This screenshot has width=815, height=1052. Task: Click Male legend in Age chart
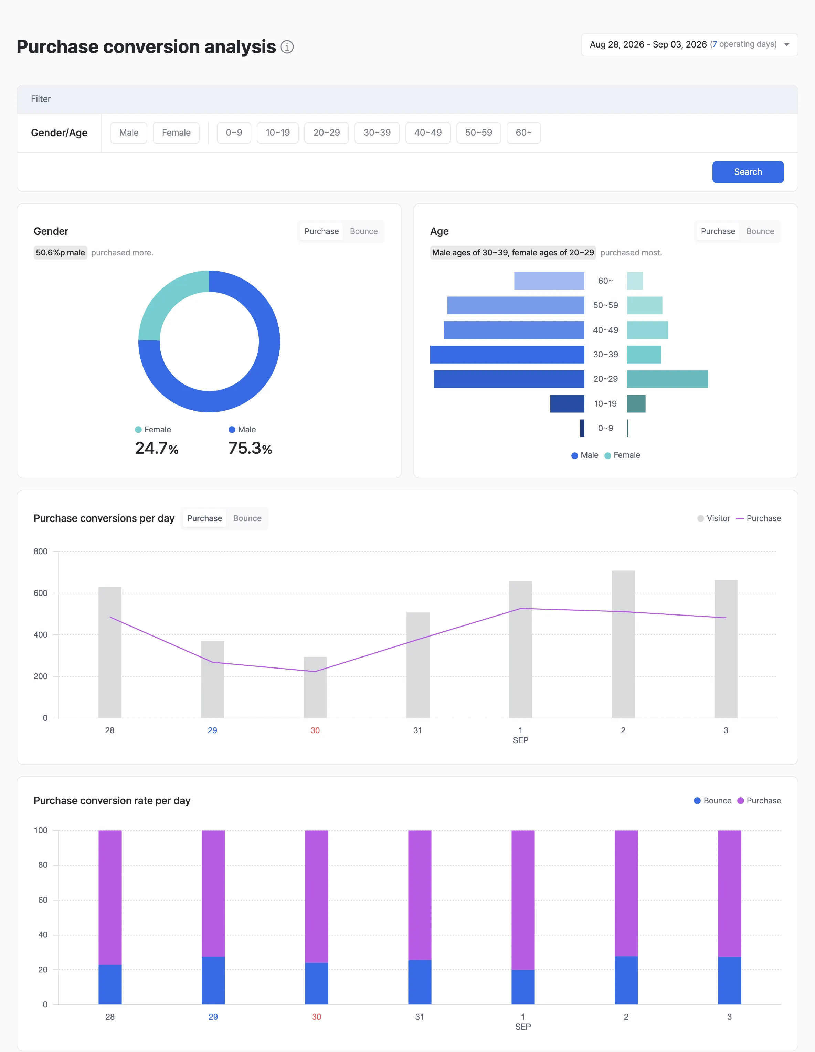pyautogui.click(x=585, y=455)
